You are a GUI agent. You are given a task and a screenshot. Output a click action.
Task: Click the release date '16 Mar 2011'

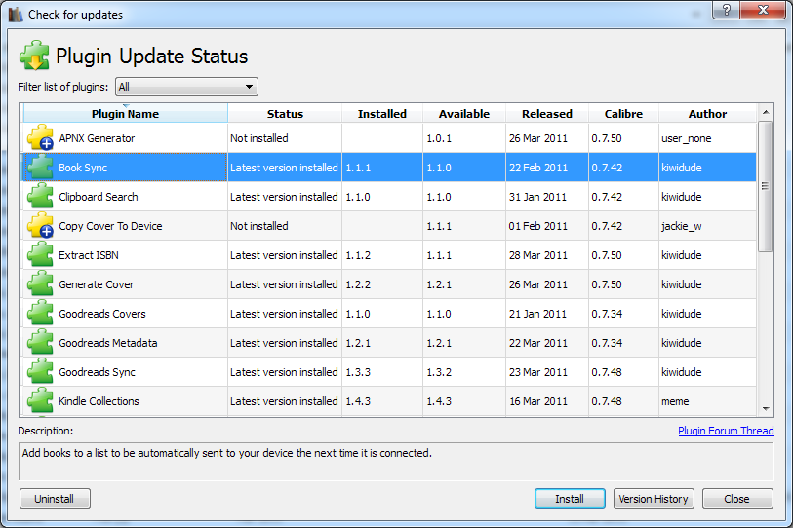click(538, 402)
